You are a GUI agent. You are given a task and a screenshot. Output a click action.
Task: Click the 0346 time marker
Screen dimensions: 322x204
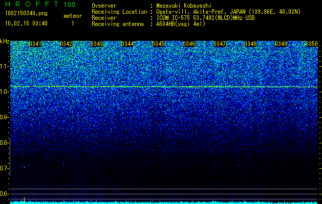tap(189, 44)
